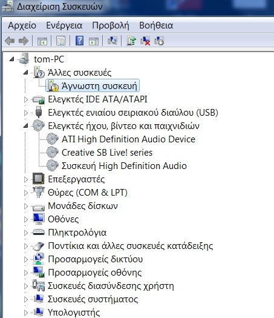The width and height of the screenshot is (274, 318).
Task: Click the Forward arrow toolbar icon
Action: 24,41
